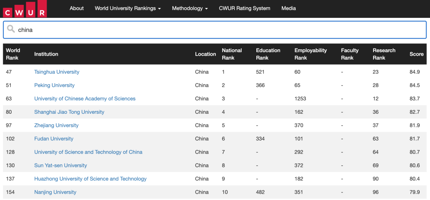430x200 pixels.
Task: Click Peking's education rank 366
Action: click(260, 85)
